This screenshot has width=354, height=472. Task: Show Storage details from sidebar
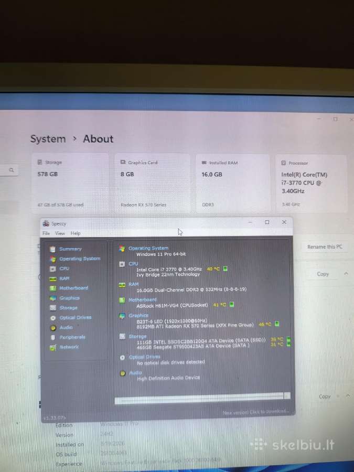click(68, 308)
